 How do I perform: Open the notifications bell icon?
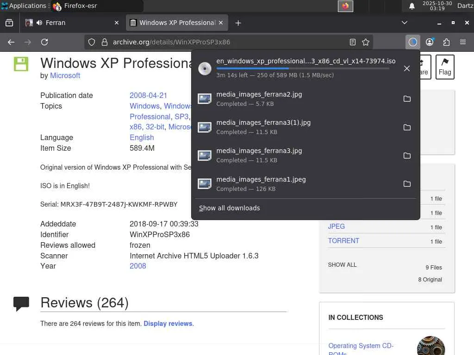412,6
